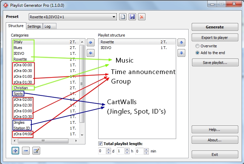Select the Christian category
Image resolution: width=244 pixels, height=164 pixels.
coord(46,88)
